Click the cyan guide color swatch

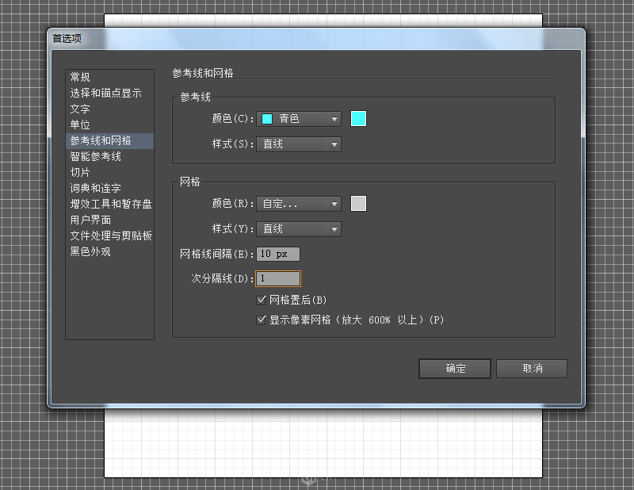click(x=358, y=119)
